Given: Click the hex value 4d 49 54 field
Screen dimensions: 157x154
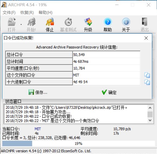Looking at the screenshot, I should click(x=106, y=82).
